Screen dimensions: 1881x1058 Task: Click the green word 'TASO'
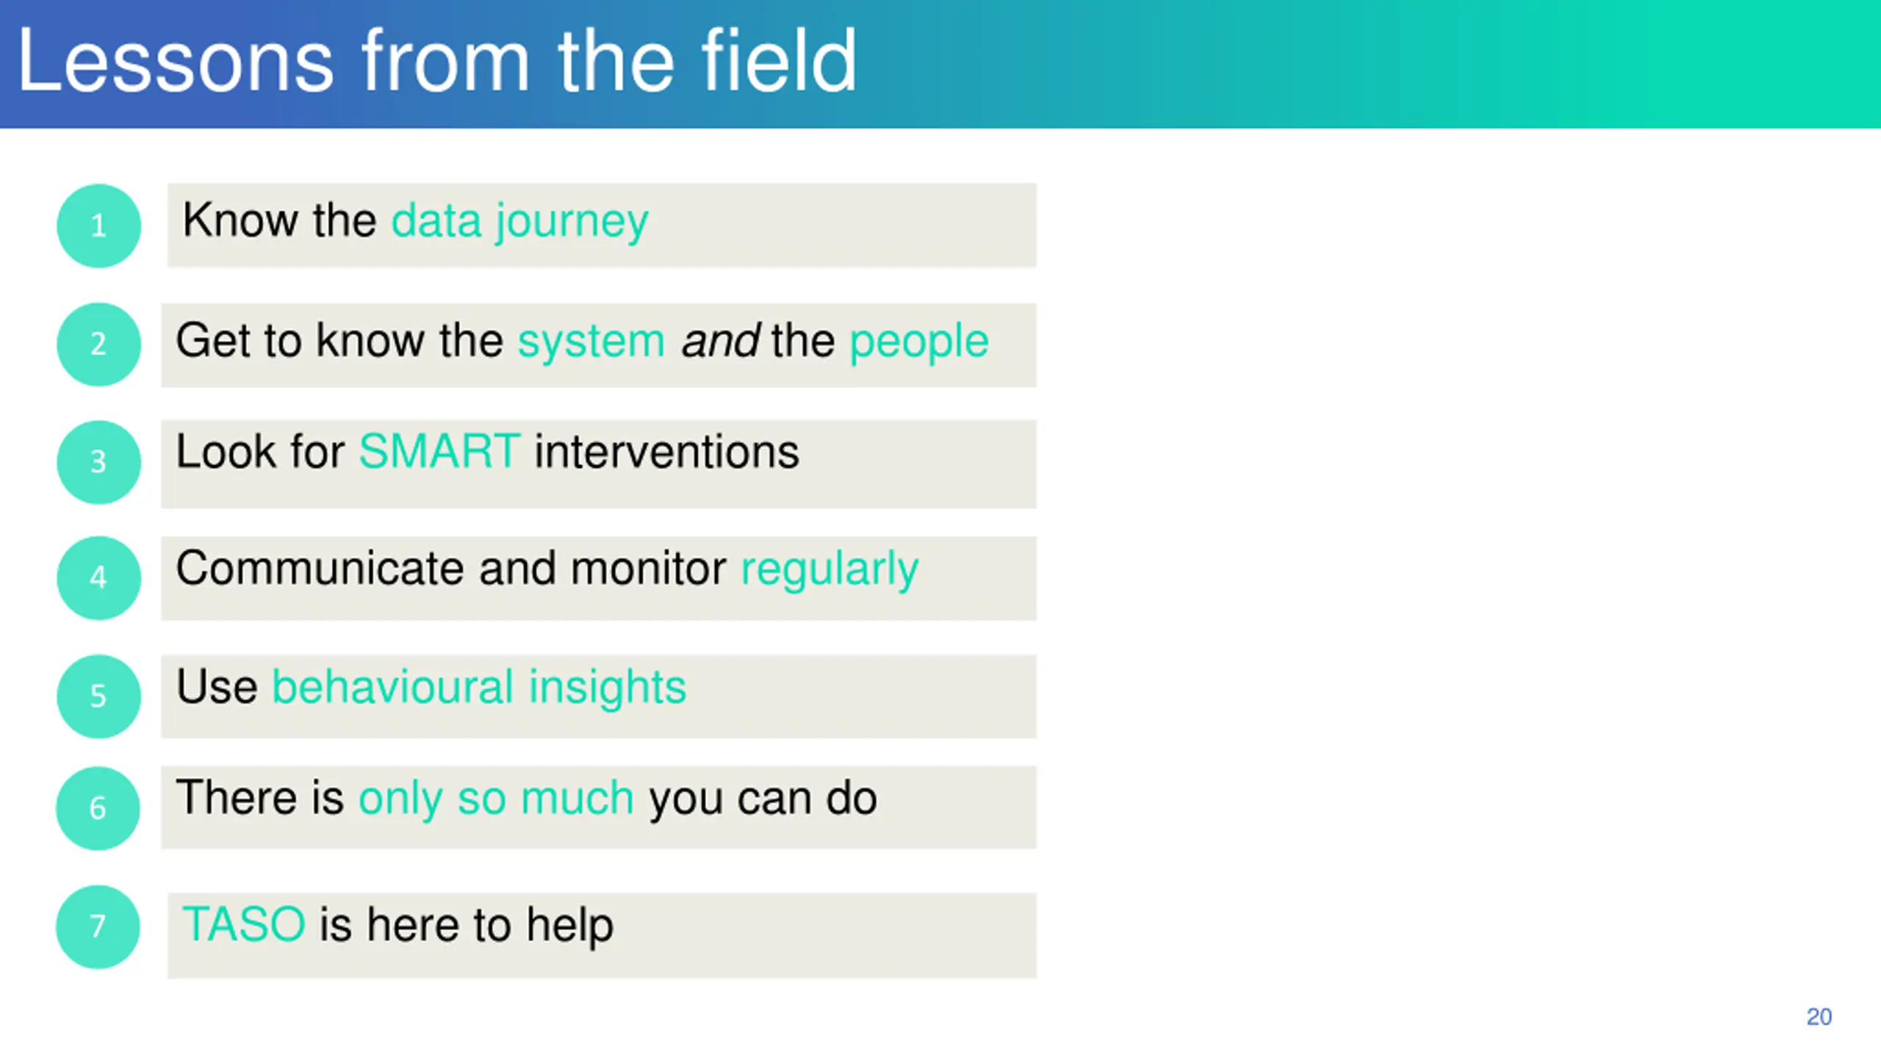243,924
